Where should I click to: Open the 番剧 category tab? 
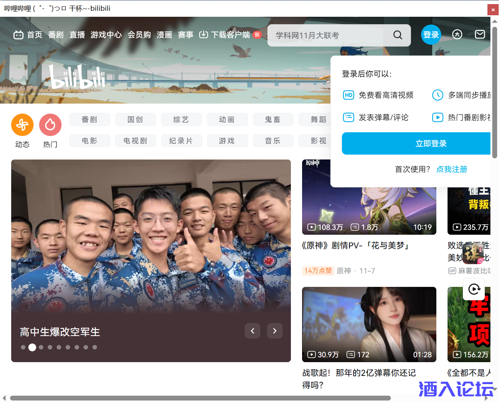(90, 120)
